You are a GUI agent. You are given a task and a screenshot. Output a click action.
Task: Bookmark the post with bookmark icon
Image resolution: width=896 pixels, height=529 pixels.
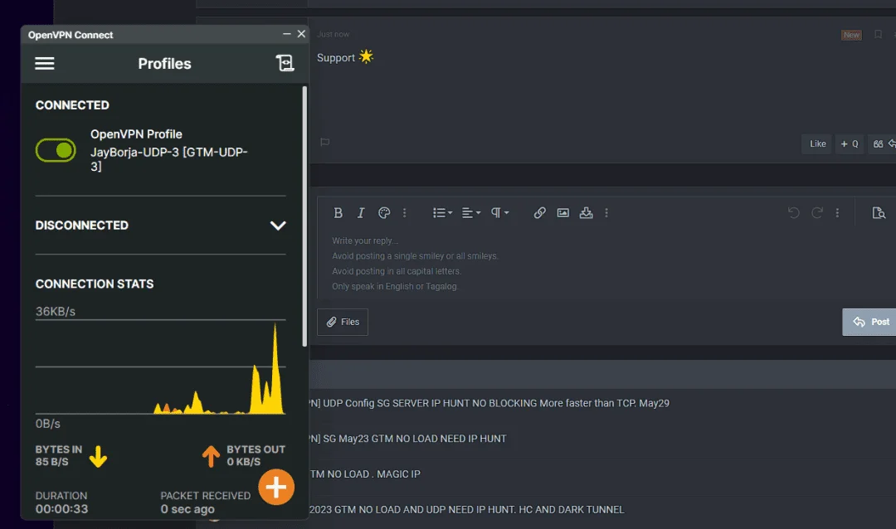point(878,35)
